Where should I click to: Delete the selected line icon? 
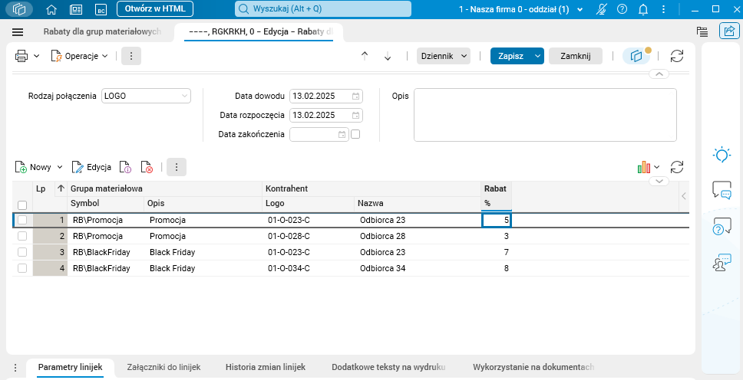tap(147, 167)
